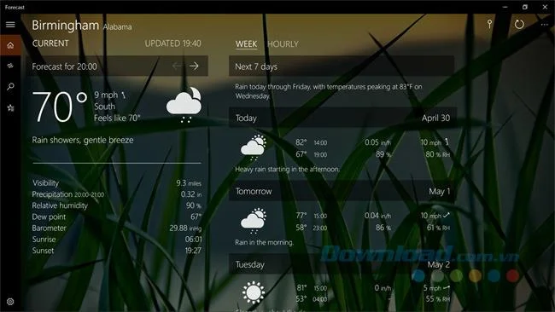Screen dimensions: 555x312
Task: Refresh the forecast with the reload icon
Action: tap(519, 24)
